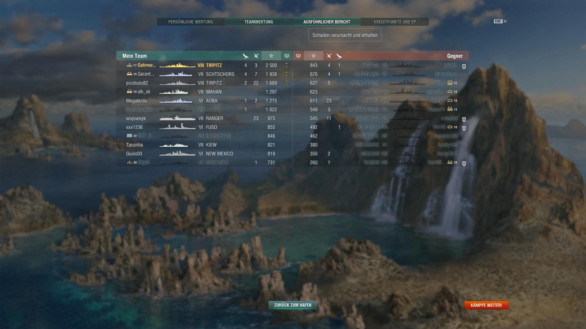This screenshot has height=329, width=586.
Task: Click the Gegner aircraft shot down icon
Action: click(339, 56)
